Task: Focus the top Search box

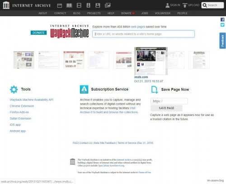Action: point(212,5)
